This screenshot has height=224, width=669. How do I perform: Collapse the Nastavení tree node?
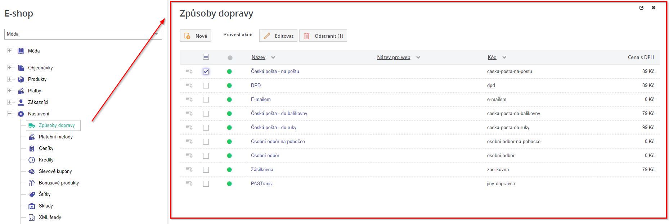point(10,114)
